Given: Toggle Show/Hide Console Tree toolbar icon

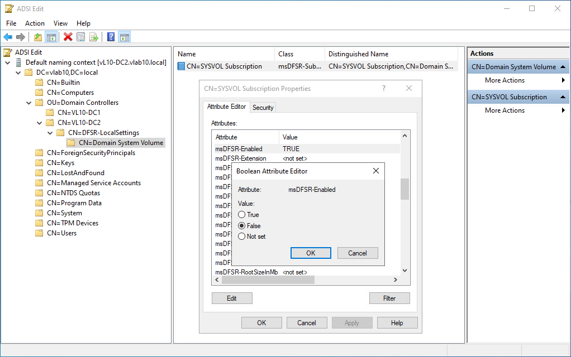Looking at the screenshot, I should coord(51,37).
